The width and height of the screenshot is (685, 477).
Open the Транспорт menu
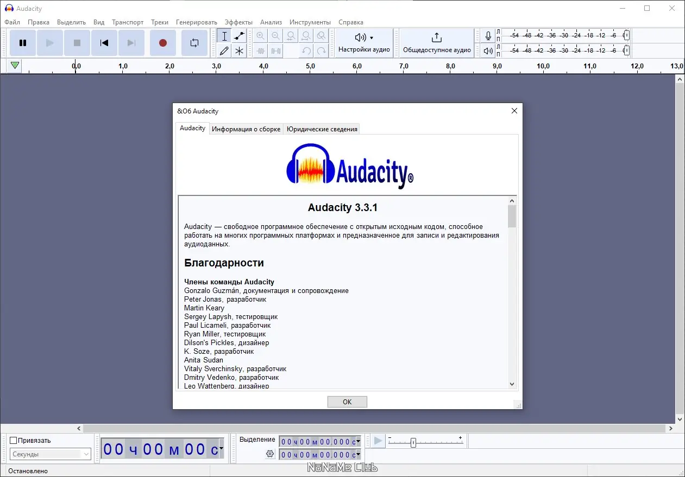coord(128,22)
